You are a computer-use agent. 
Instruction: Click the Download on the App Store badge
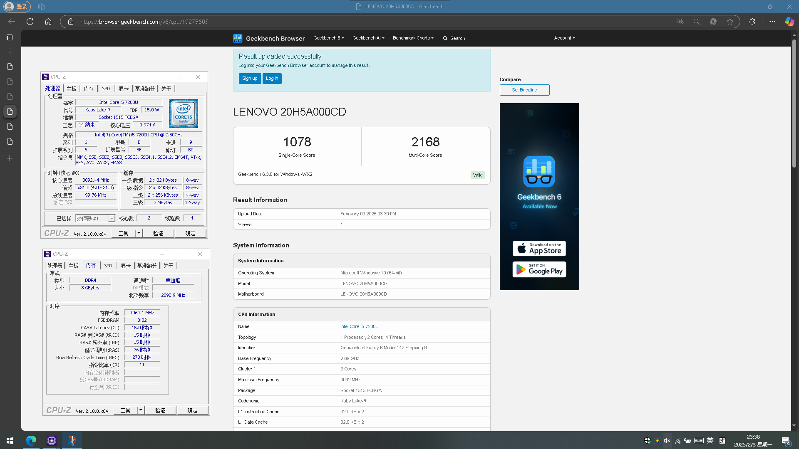(x=539, y=249)
